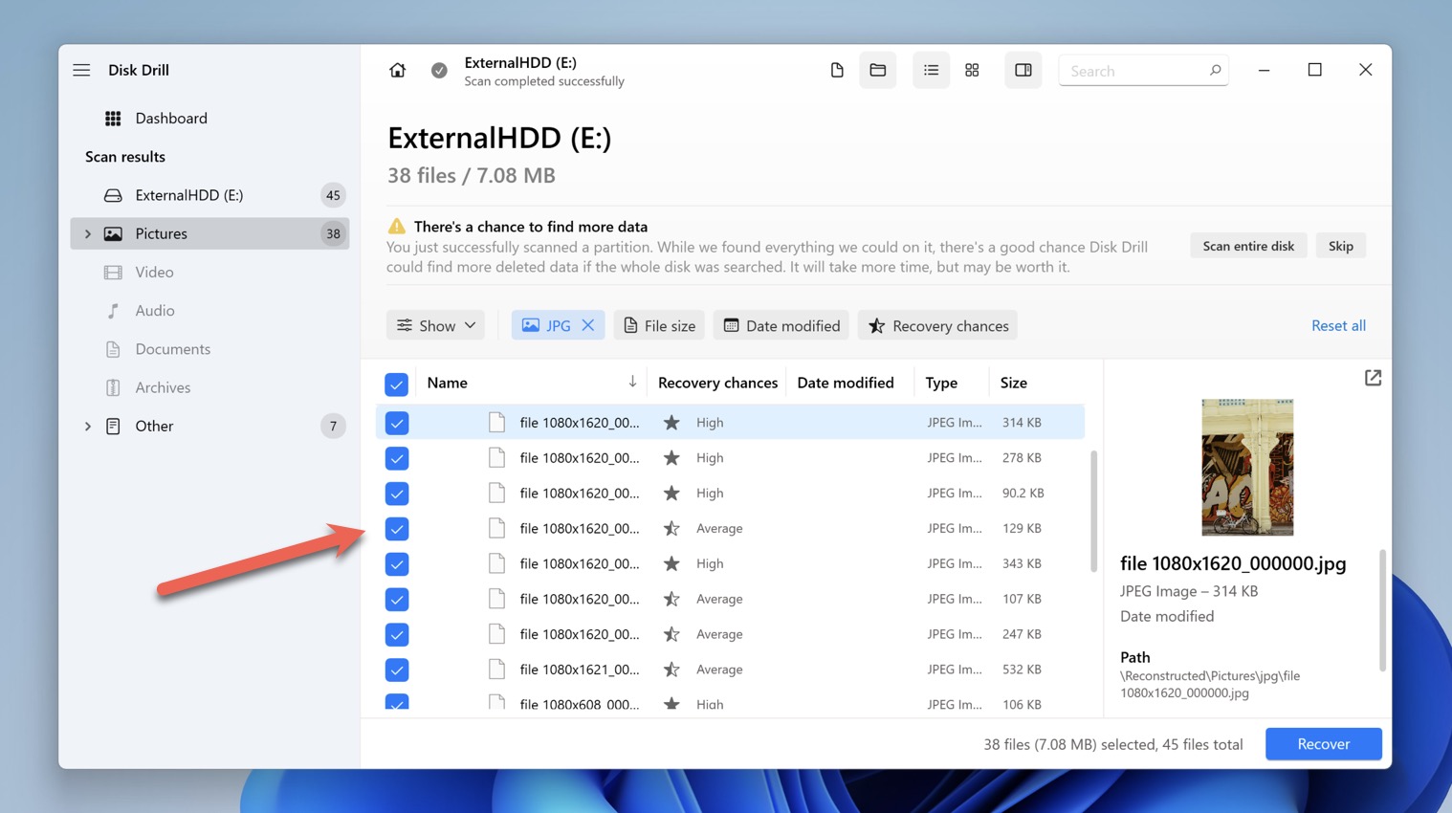Sort by the Size column header
The height and width of the screenshot is (813, 1452).
(1013, 383)
